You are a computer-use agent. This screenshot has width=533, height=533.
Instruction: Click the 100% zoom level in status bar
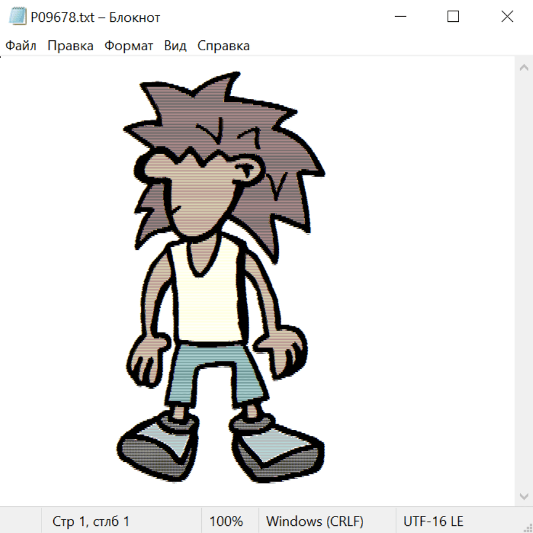[x=226, y=522]
